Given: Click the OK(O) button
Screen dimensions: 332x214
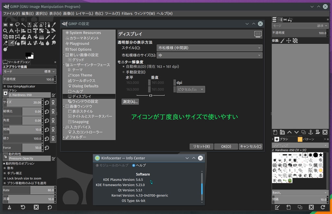Looking at the screenshot, I should (x=226, y=146).
